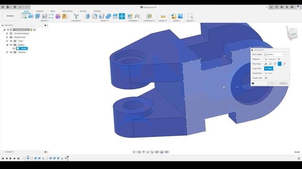The image size is (302, 169).
Task: Pick the Rotate move type icon
Action: [275, 64]
